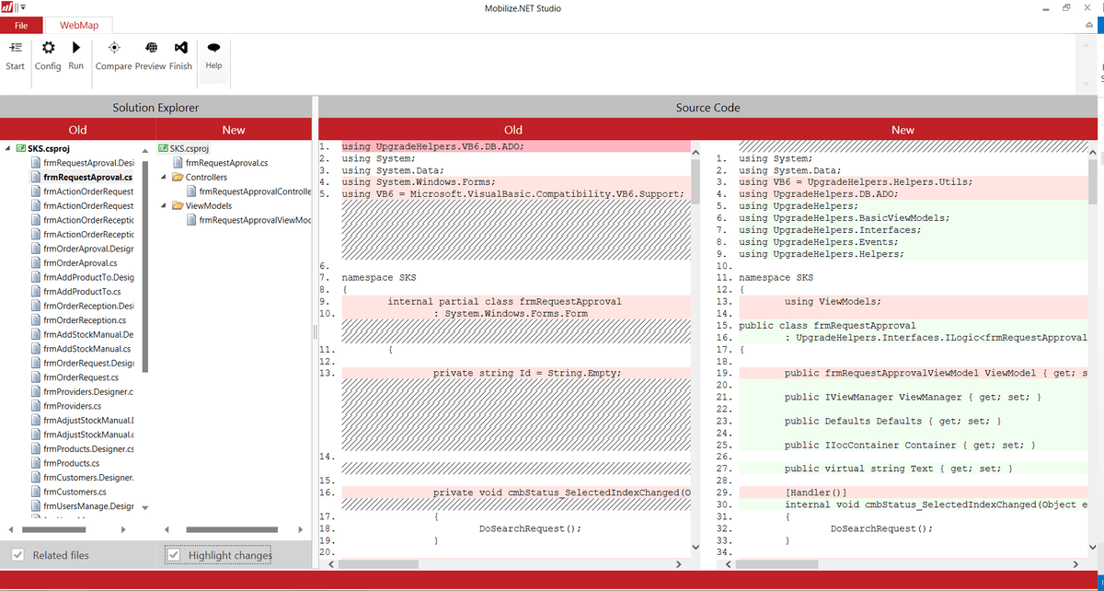Select the WebMap ribbon tab

(x=79, y=25)
